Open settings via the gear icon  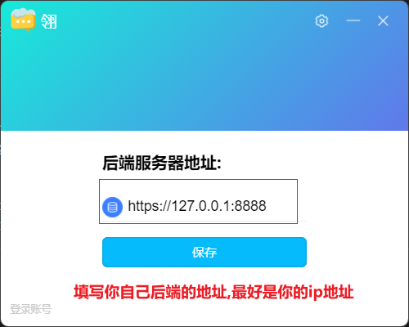(321, 21)
